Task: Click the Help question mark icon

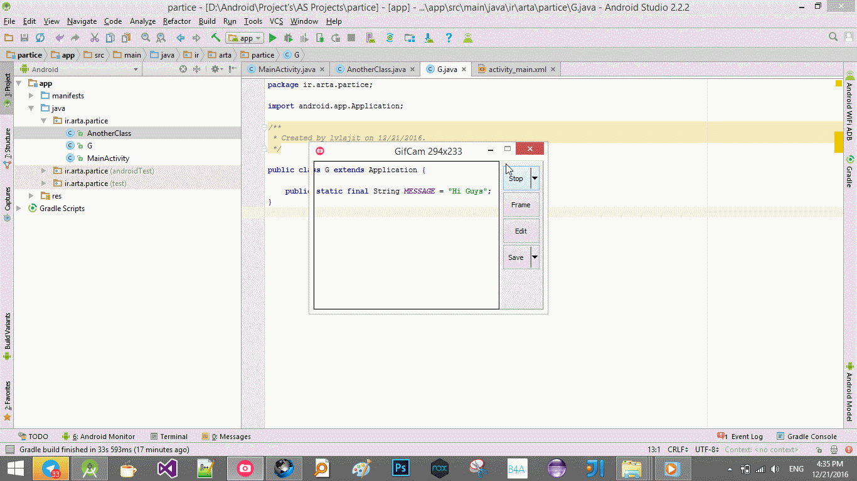Action: click(449, 38)
